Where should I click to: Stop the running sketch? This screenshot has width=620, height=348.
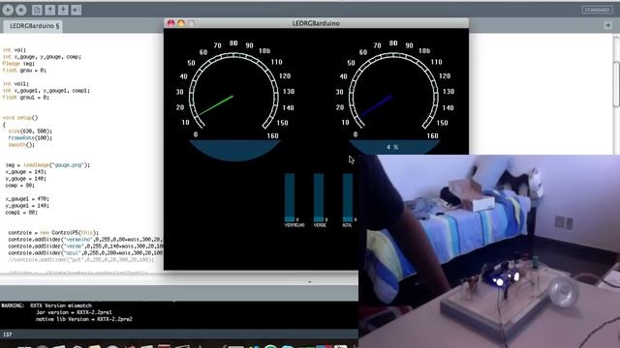tap(21, 10)
